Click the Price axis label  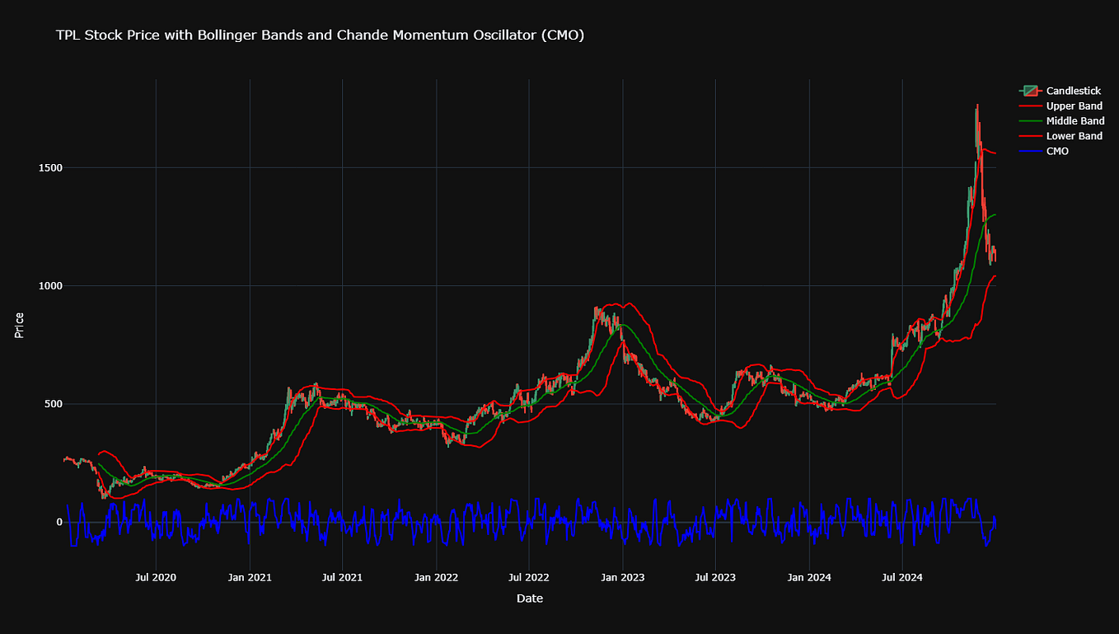coord(21,325)
